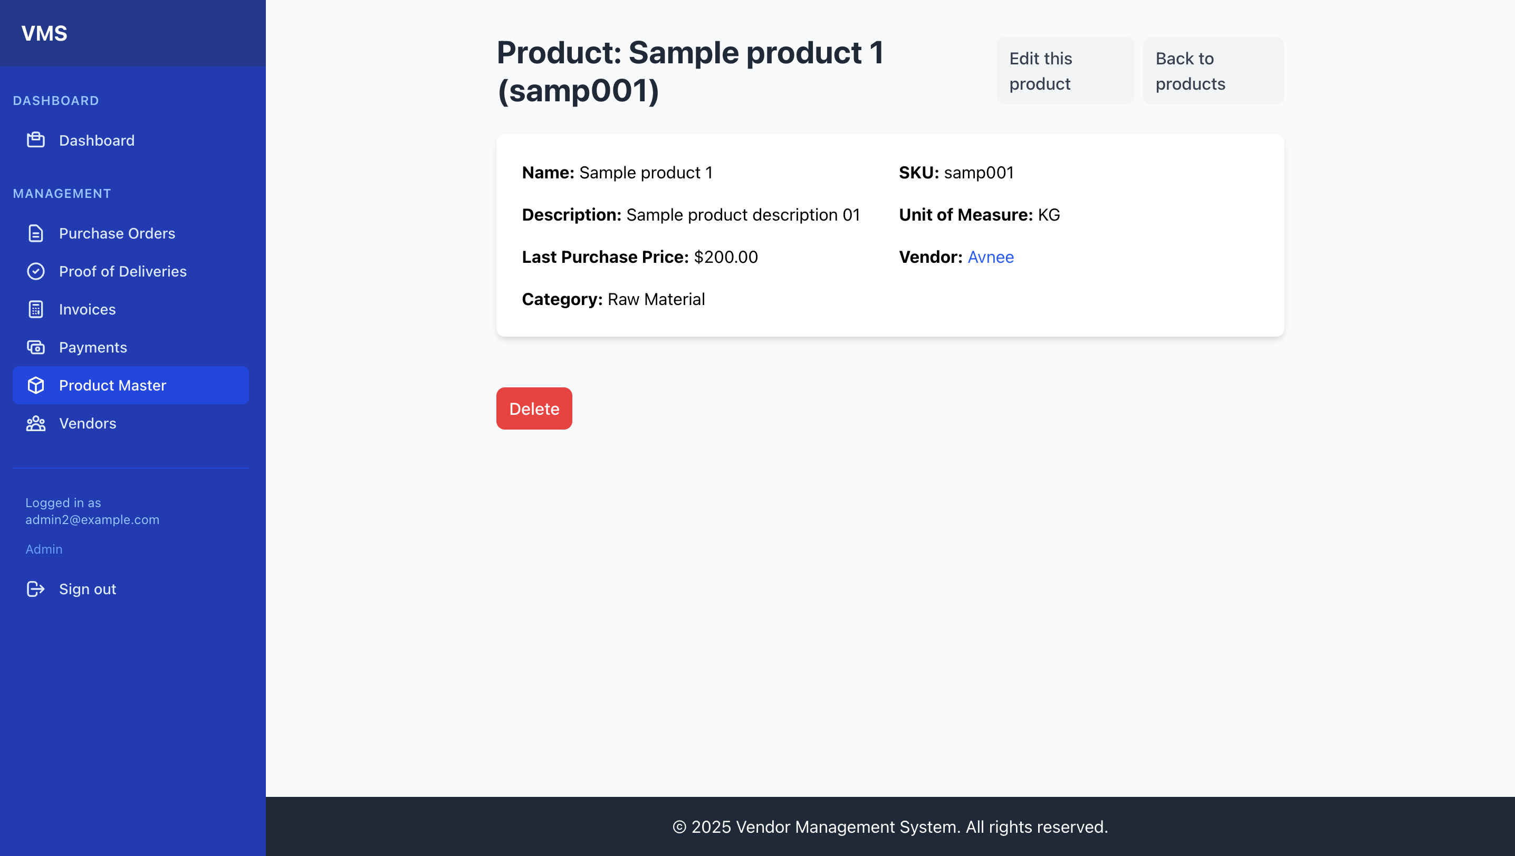Open Proof of Deliveries page
This screenshot has height=856, width=1515.
click(122, 271)
